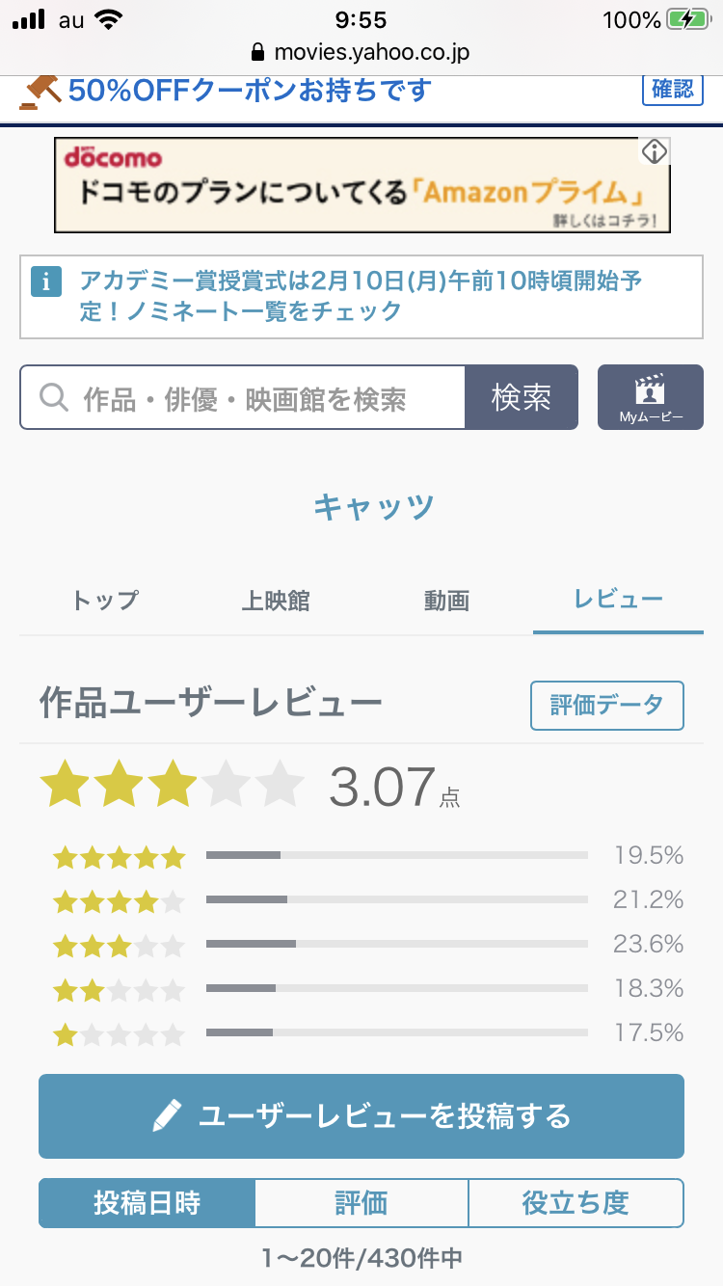The height and width of the screenshot is (1286, 723).
Task: Switch to the トップ tab
Action: tap(105, 601)
